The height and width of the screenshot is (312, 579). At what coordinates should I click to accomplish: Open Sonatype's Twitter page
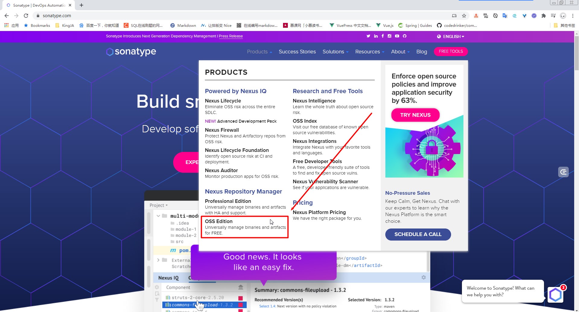[x=368, y=36]
